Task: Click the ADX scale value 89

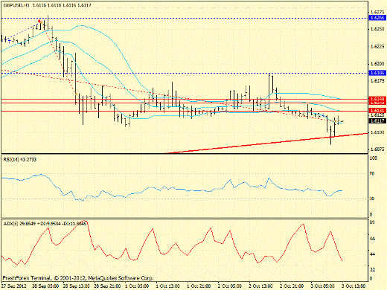Action: [372, 222]
